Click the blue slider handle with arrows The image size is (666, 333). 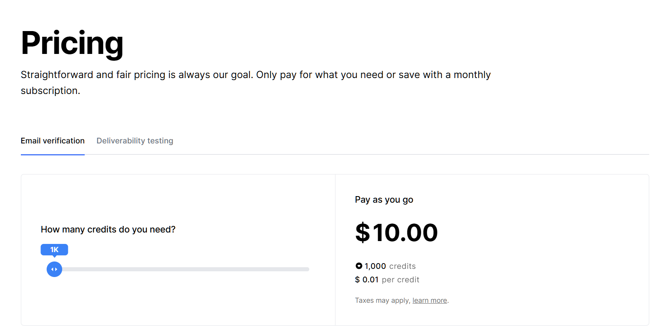pyautogui.click(x=54, y=269)
